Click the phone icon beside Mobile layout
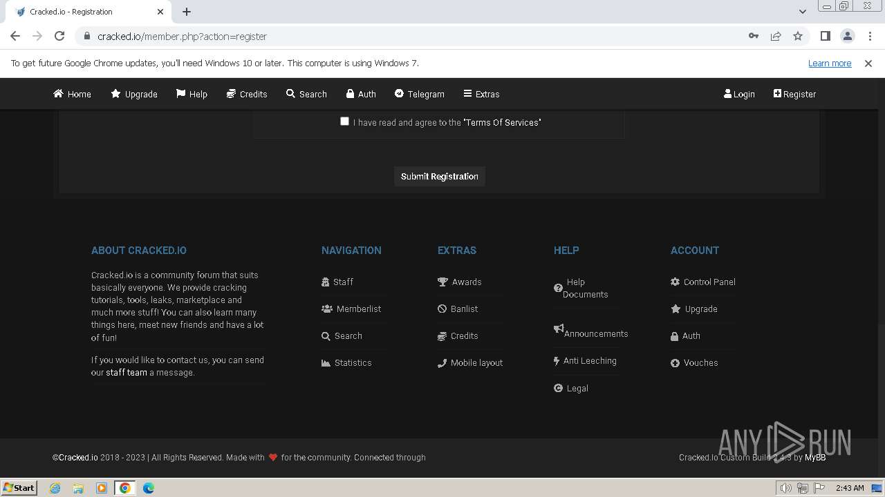885x497 pixels. coord(442,362)
